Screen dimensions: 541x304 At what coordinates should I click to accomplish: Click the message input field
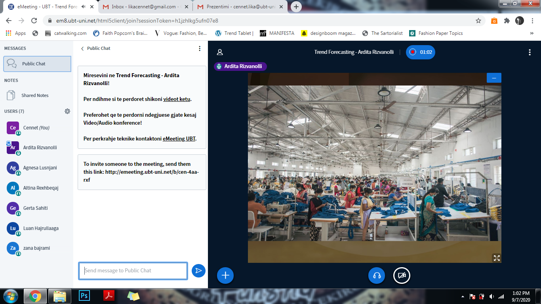(133, 271)
